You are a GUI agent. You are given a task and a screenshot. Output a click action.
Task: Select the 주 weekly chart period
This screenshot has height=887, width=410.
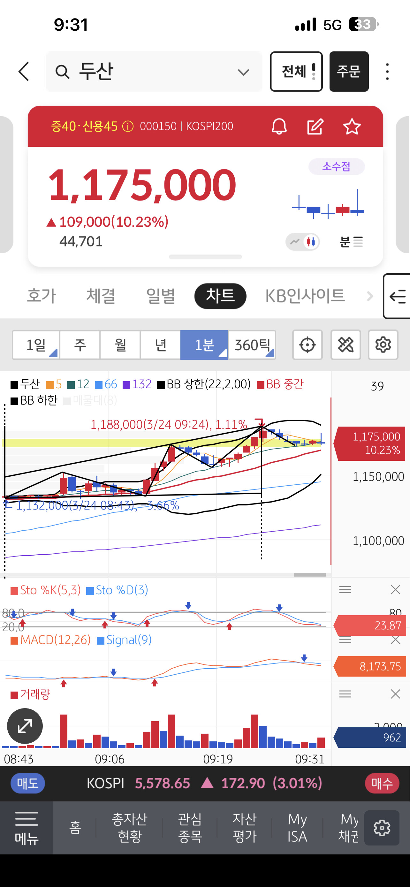tap(80, 345)
